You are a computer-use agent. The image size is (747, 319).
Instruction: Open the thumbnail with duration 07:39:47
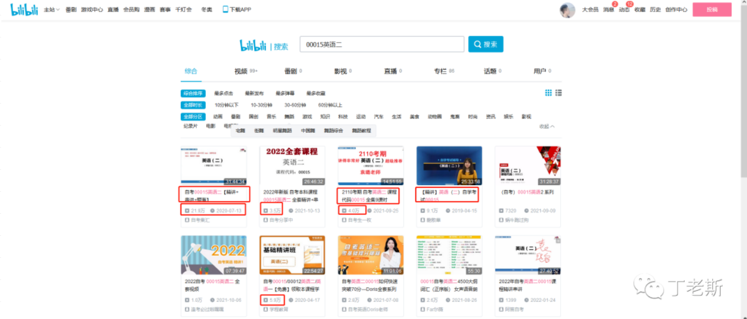213,256
